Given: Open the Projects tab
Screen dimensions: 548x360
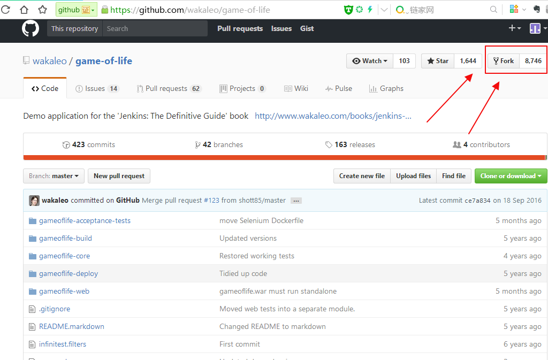Looking at the screenshot, I should (x=242, y=89).
